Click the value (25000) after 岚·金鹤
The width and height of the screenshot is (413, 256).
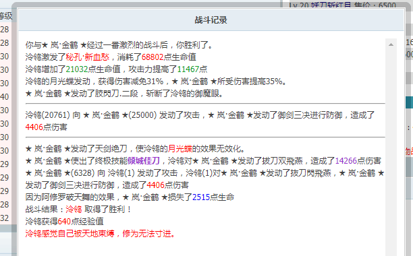pos(142,115)
